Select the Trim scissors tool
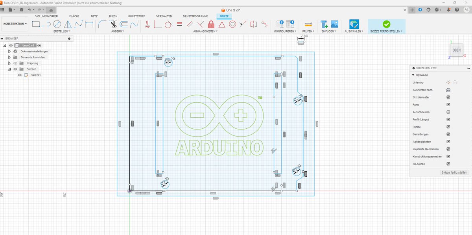Viewport: 472px width, 235px height. coord(113,24)
